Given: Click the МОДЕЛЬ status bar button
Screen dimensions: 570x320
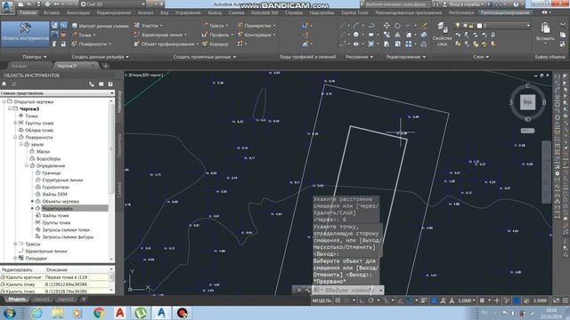Looking at the screenshot, I should [322, 300].
